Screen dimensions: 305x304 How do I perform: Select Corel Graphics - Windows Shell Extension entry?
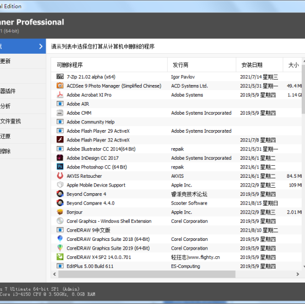point(109,221)
